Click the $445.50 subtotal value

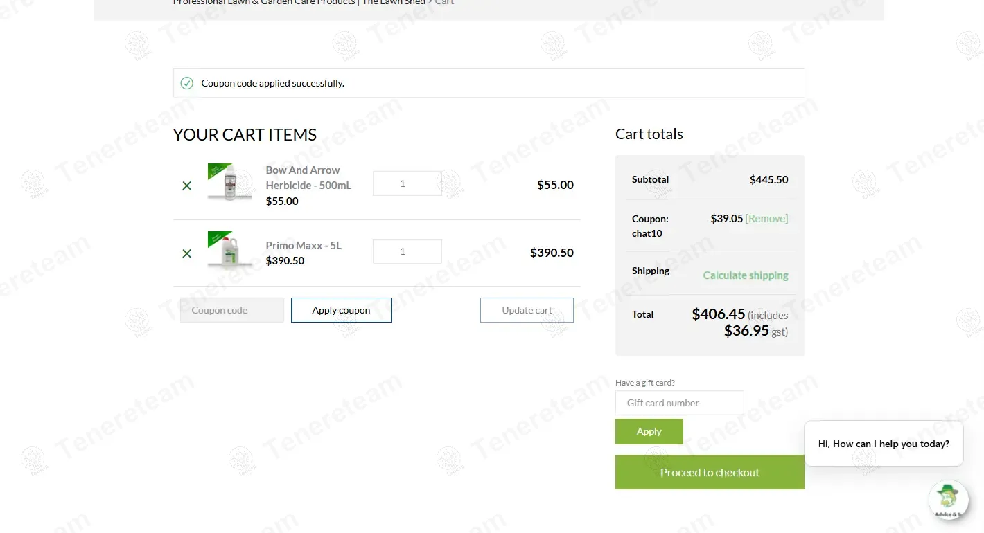[x=769, y=179]
